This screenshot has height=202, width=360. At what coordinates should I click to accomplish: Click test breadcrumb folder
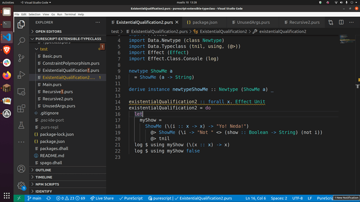(x=115, y=32)
